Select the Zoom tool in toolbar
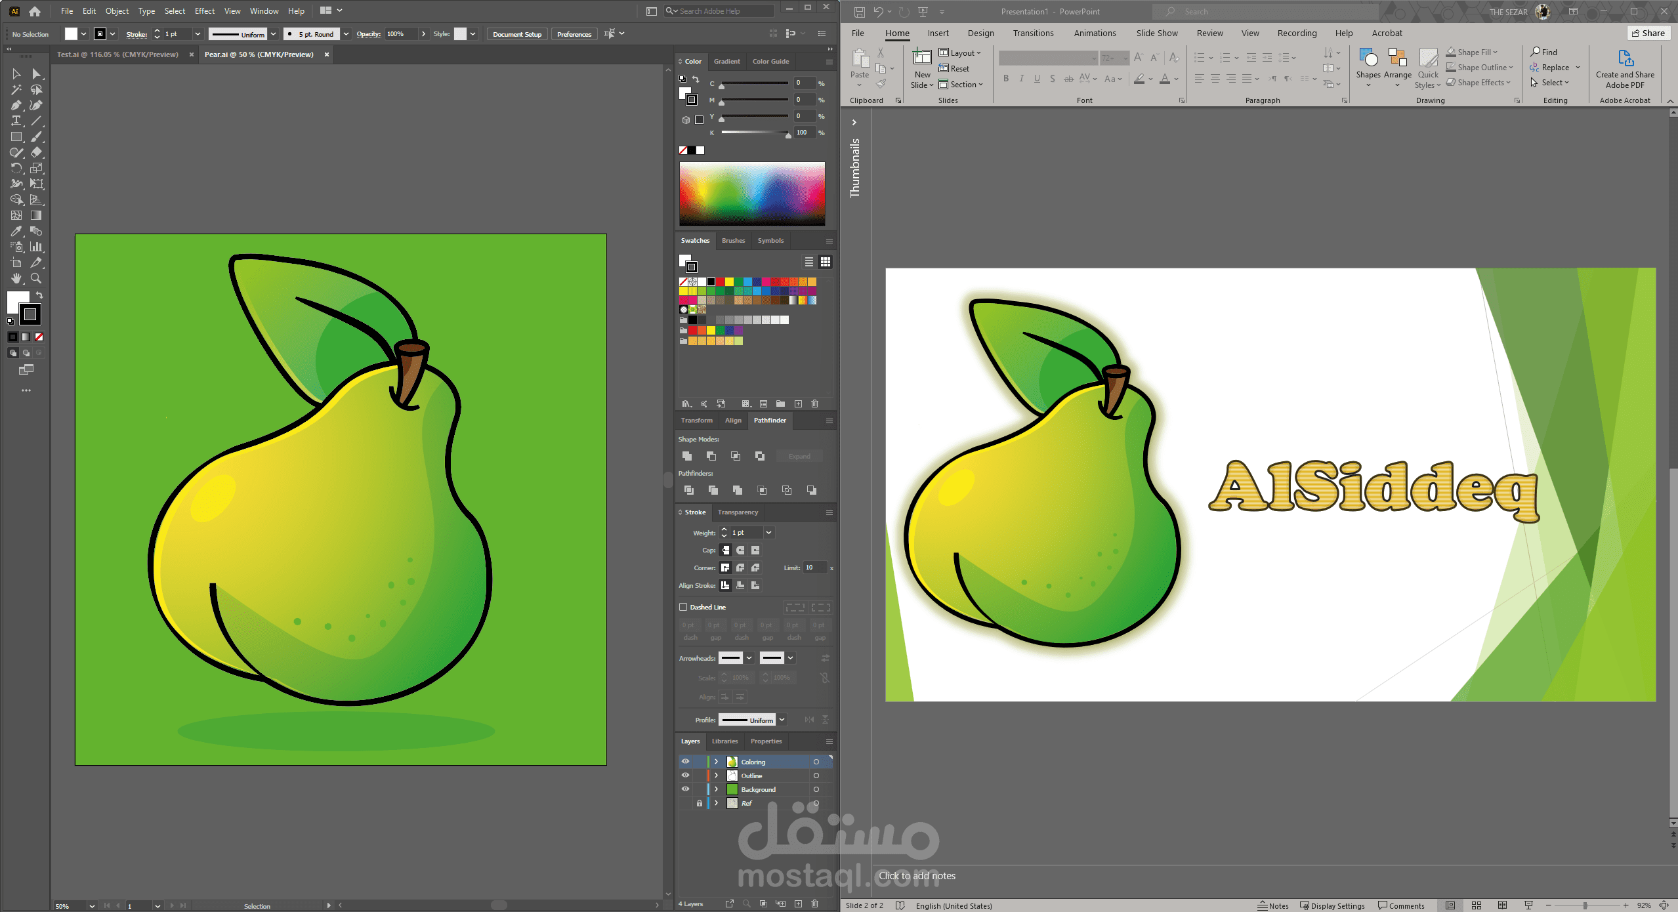 [36, 279]
